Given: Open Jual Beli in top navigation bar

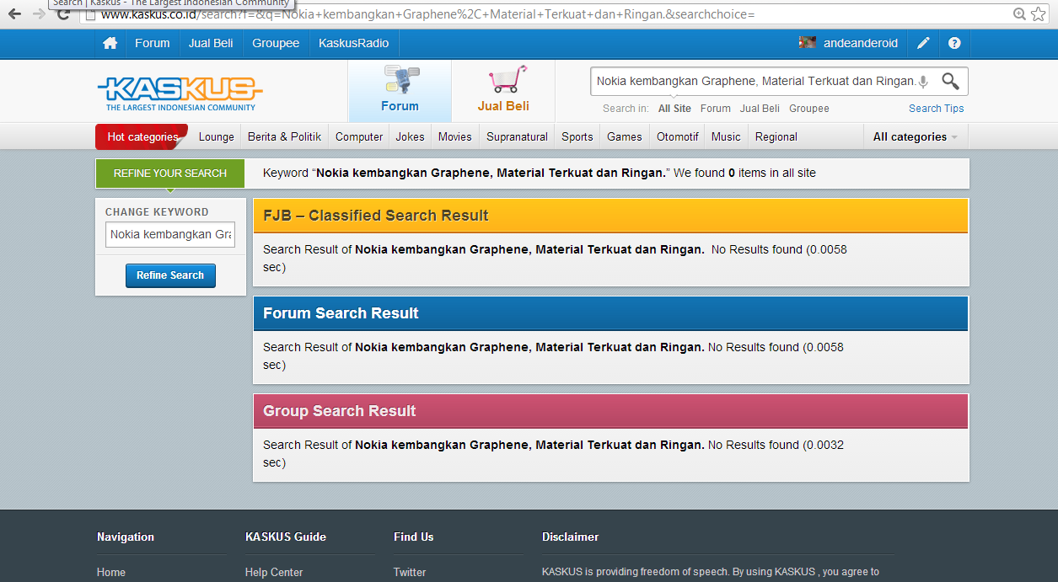Looking at the screenshot, I should [211, 43].
